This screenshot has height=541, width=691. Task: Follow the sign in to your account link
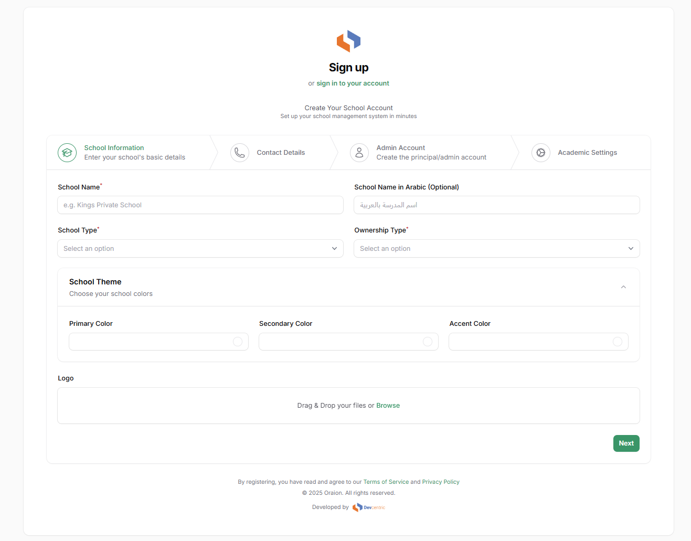tap(353, 83)
